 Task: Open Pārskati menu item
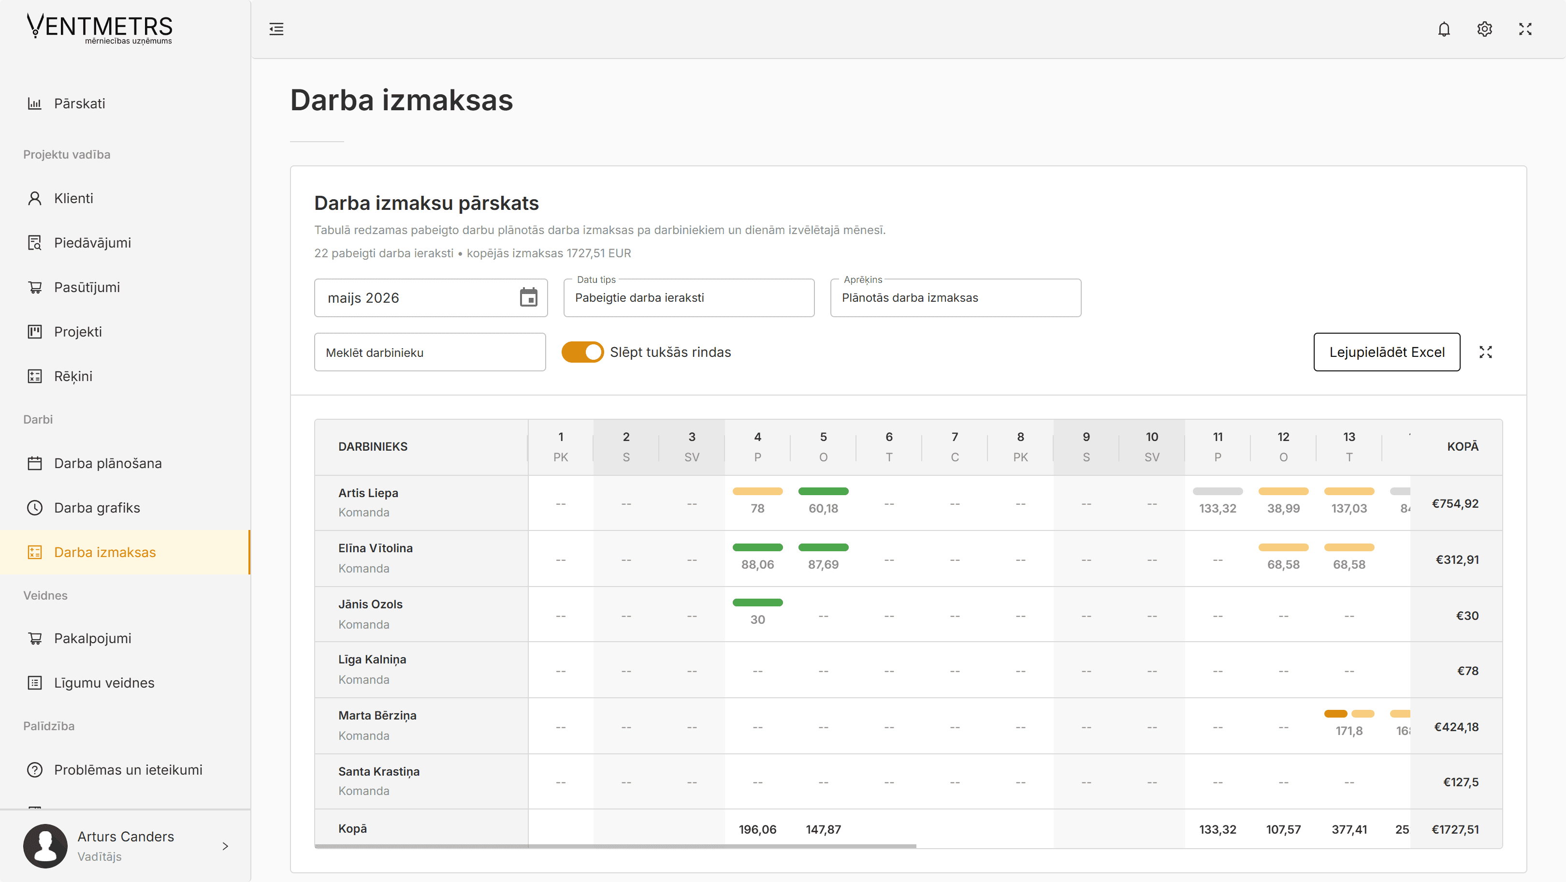coord(125,103)
